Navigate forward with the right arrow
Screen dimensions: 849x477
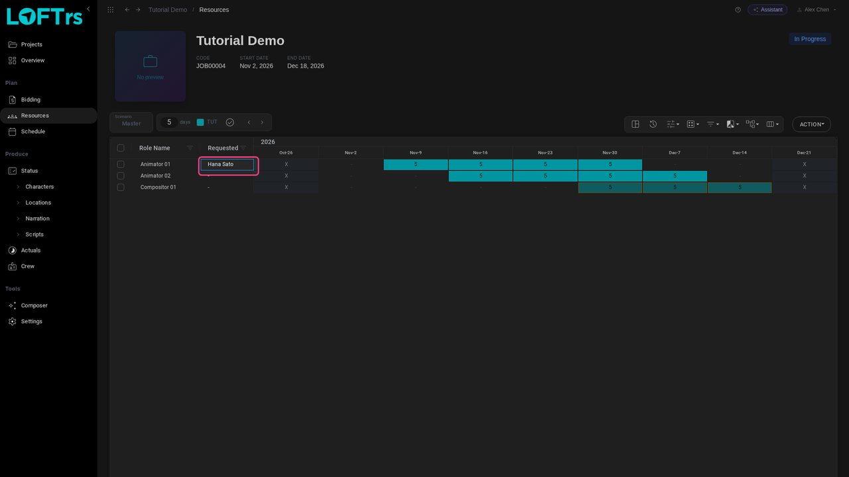point(138,10)
